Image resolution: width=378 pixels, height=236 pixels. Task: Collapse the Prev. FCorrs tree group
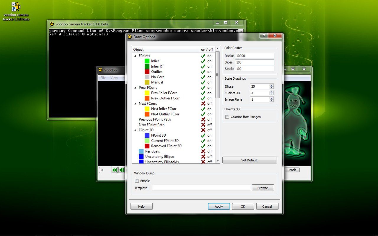point(136,88)
